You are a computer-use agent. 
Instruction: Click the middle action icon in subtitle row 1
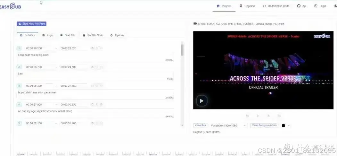97,48
